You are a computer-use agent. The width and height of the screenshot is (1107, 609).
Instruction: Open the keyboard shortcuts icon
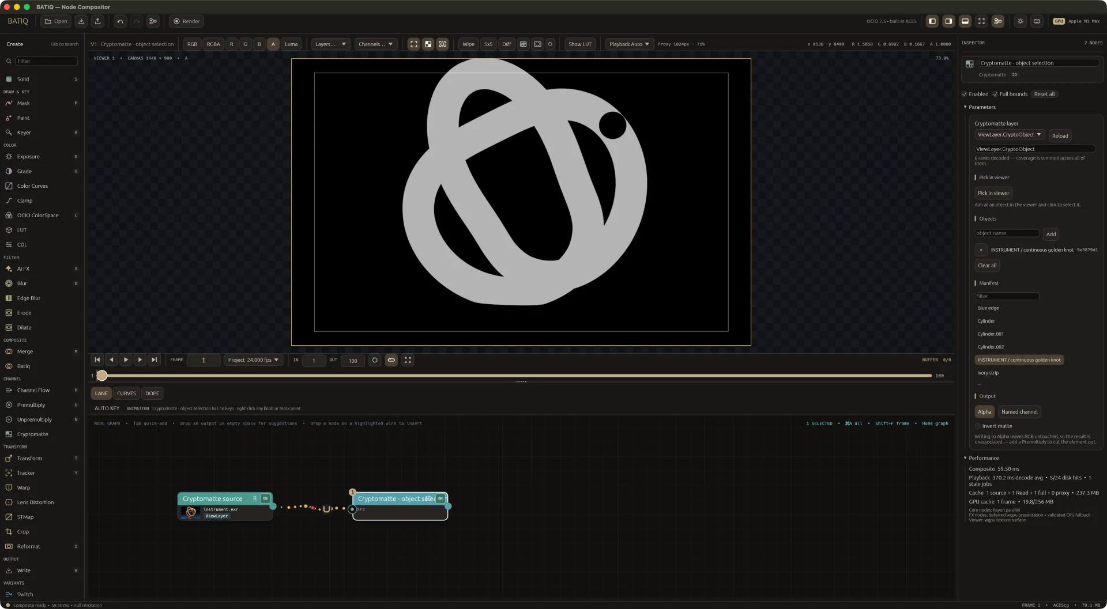pos(1037,21)
